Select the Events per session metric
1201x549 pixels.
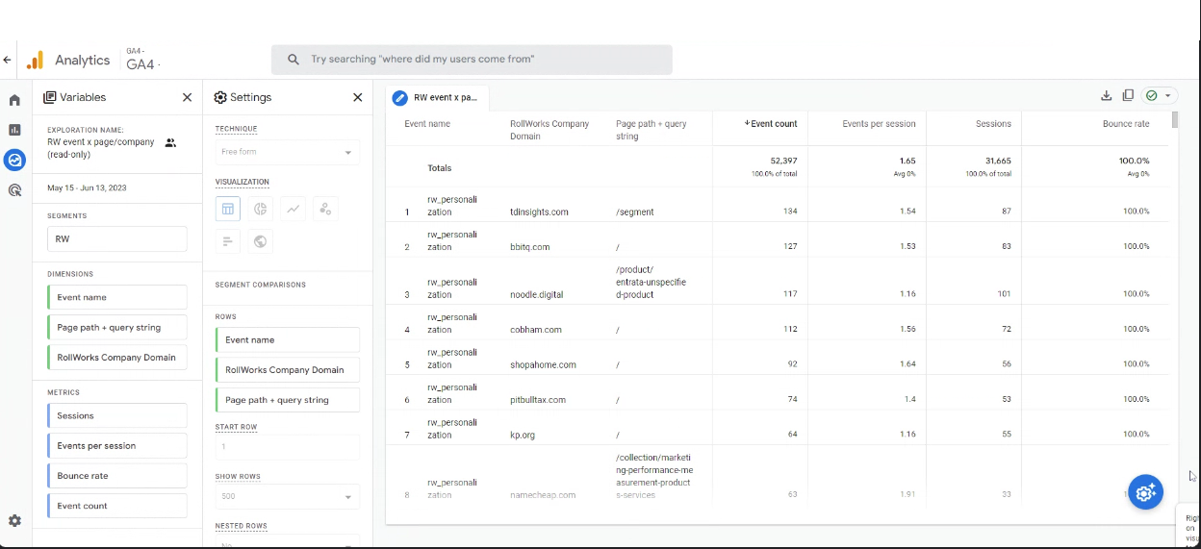click(x=117, y=445)
